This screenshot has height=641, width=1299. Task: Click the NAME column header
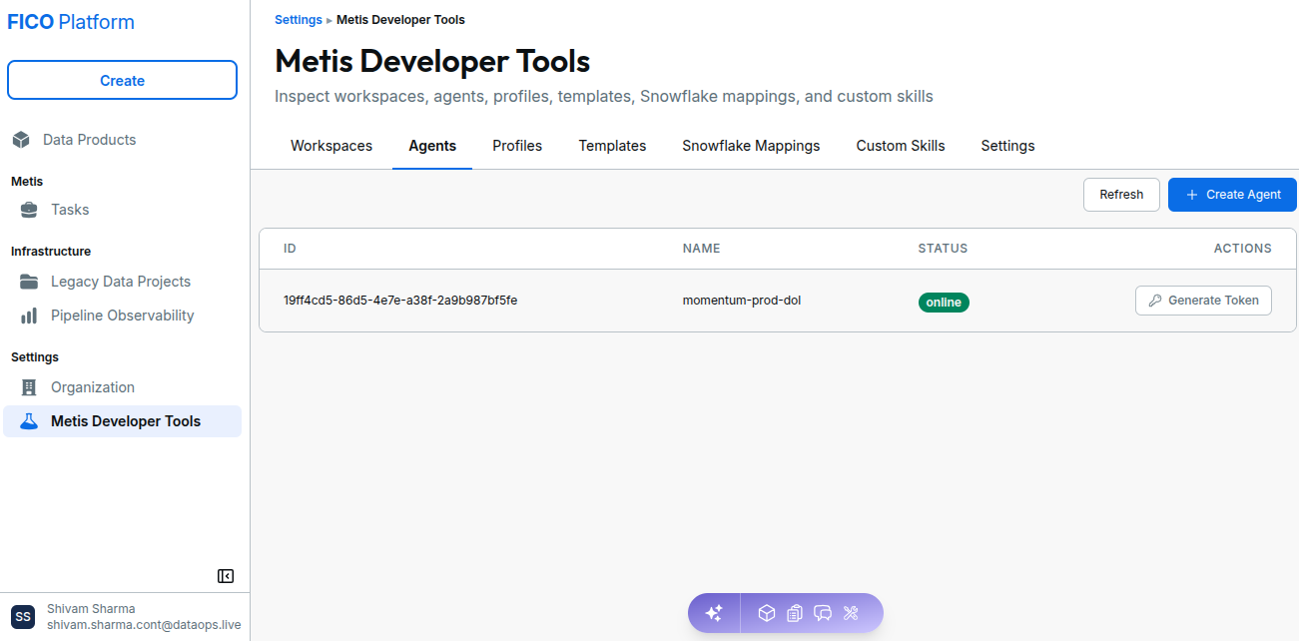click(x=701, y=249)
